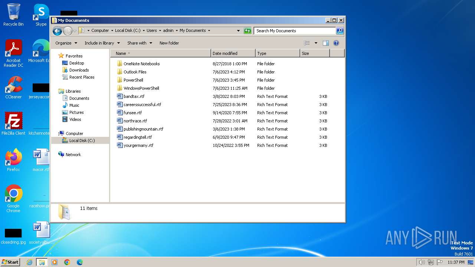Image resolution: width=475 pixels, height=267 pixels.
Task: Select Favorites in navigation pane
Action: click(x=74, y=56)
